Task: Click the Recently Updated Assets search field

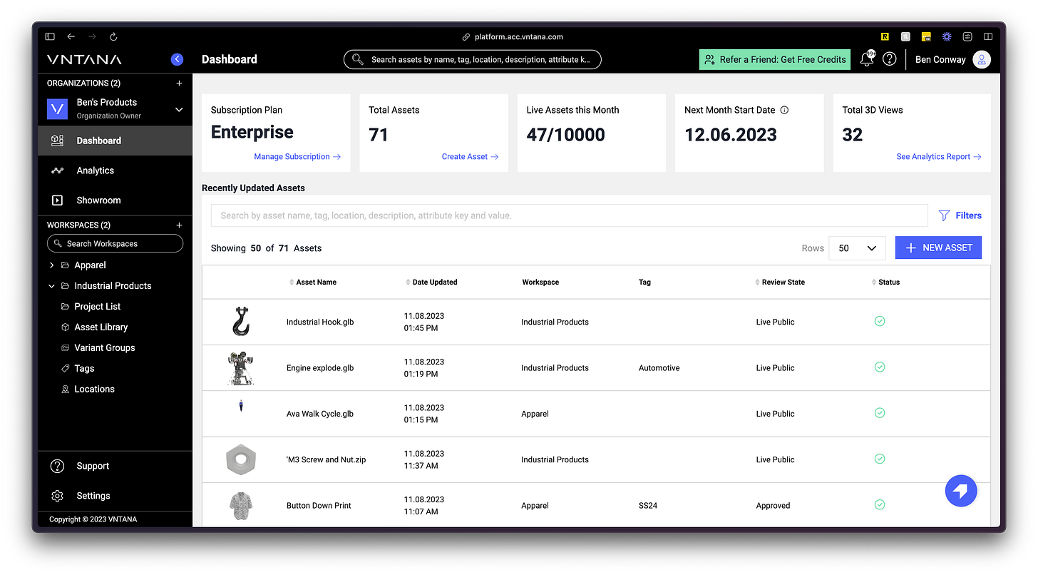Action: [x=569, y=215]
